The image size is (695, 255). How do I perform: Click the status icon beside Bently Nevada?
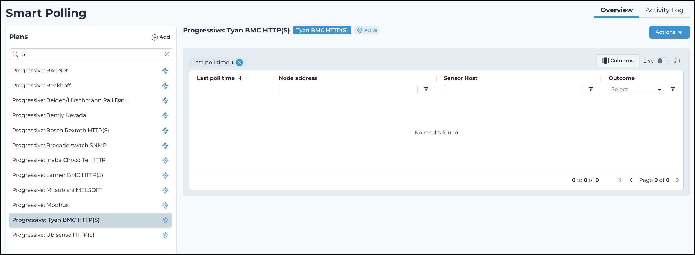[165, 115]
